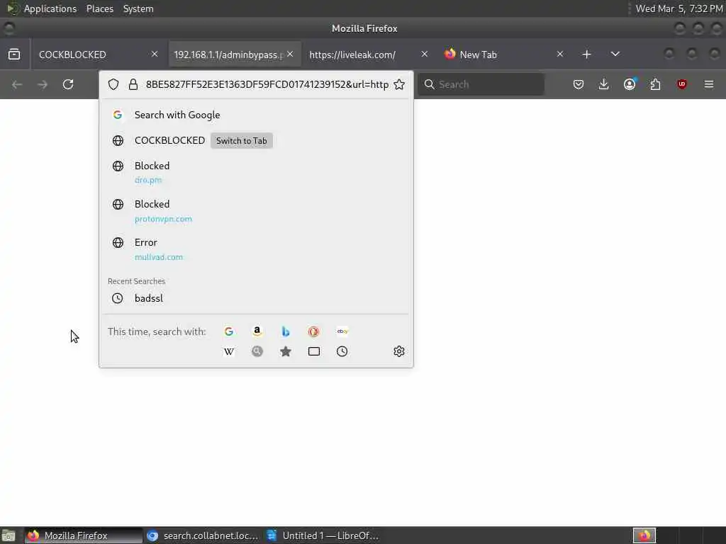Screen dimensions: 726x544
Task: Reload the current page
Action: pos(68,84)
